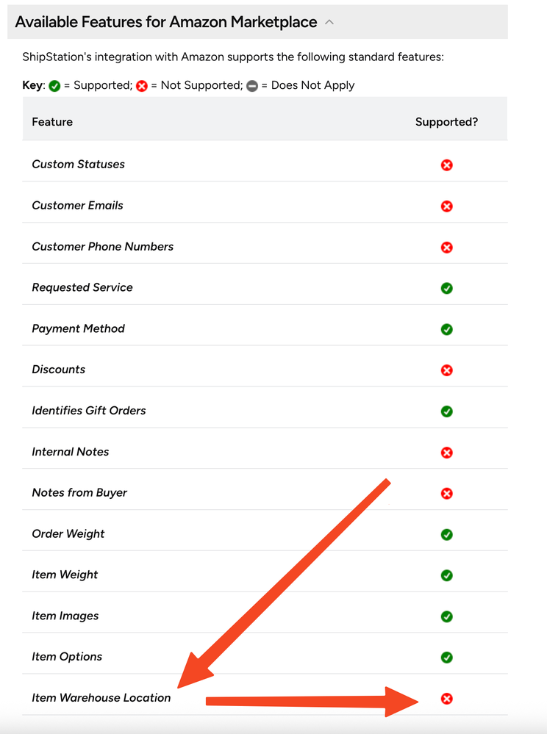The height and width of the screenshot is (734, 547).
Task: Click the not-supported icon beside Customer Emails
Action: (446, 206)
